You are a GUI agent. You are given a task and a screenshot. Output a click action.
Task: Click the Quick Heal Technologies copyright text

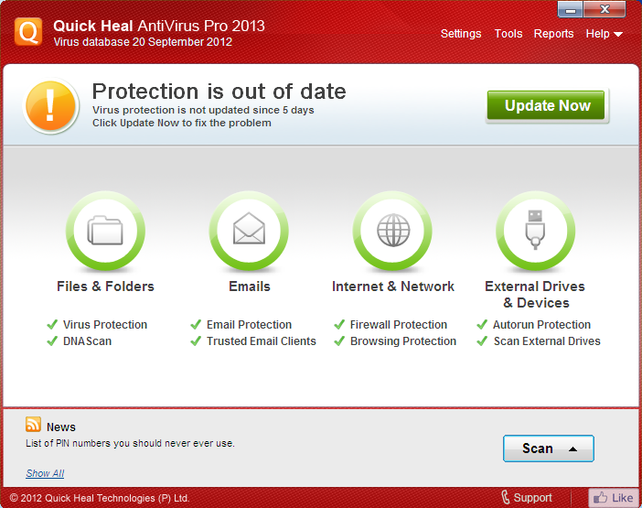(x=100, y=498)
